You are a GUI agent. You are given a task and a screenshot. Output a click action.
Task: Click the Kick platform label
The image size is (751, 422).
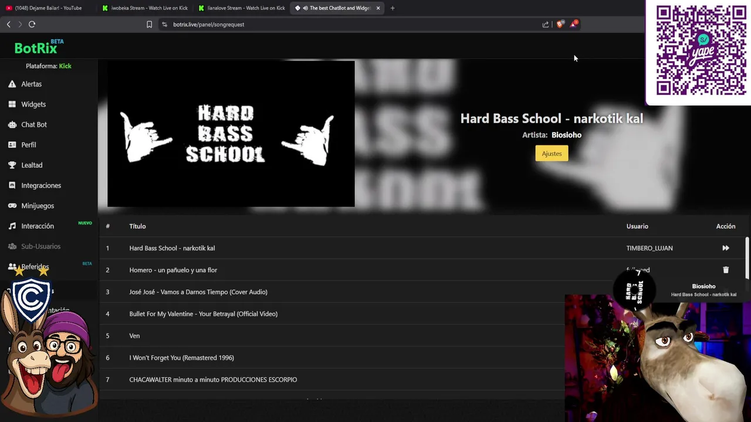65,66
